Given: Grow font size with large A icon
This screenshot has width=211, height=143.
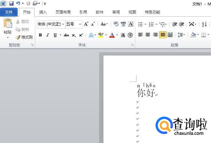Looking at the screenshot, I should [x=86, y=24].
